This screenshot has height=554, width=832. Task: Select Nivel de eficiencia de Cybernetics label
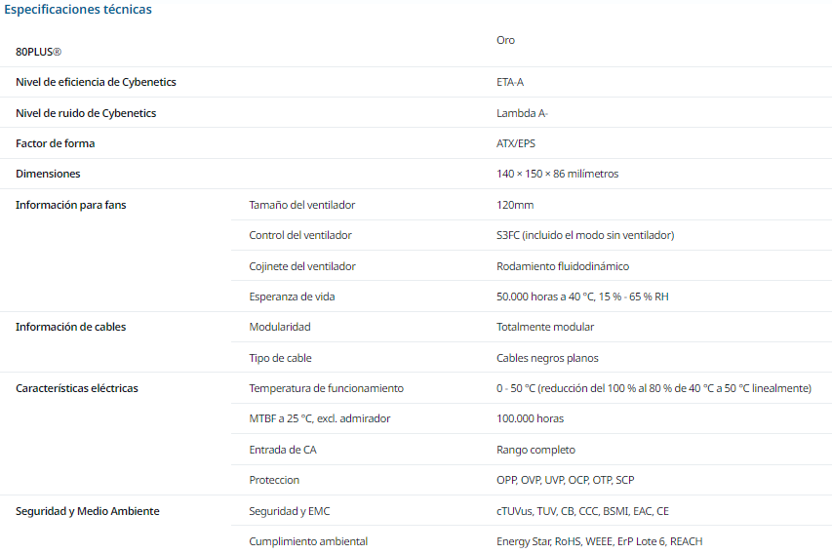tap(96, 82)
